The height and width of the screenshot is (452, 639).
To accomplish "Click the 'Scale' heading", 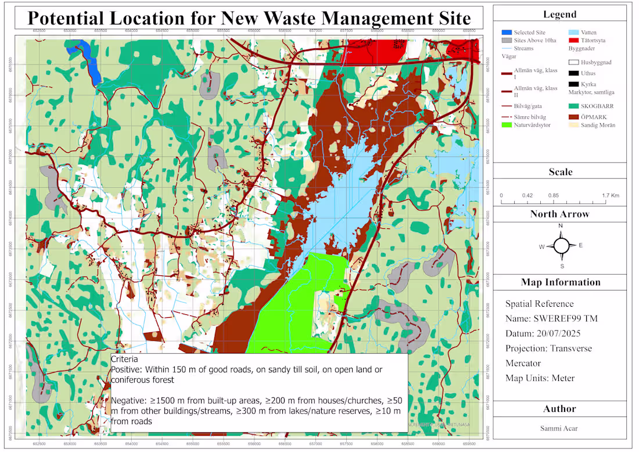I will click(x=561, y=171).
